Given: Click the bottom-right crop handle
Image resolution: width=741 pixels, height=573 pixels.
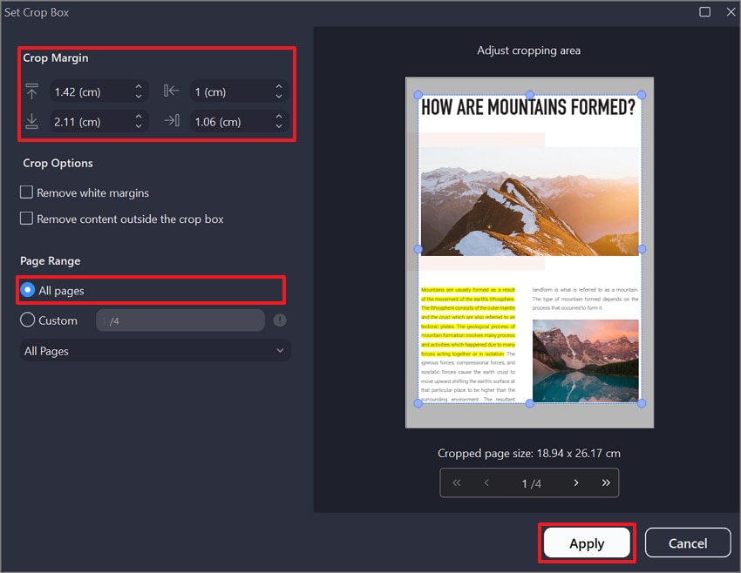Looking at the screenshot, I should 642,403.
